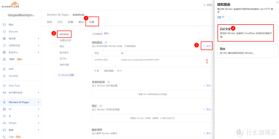Viewport: 279px width, 139px height.
Task: Click the 电子邮件安全 envelope icon
Action: [4, 93]
